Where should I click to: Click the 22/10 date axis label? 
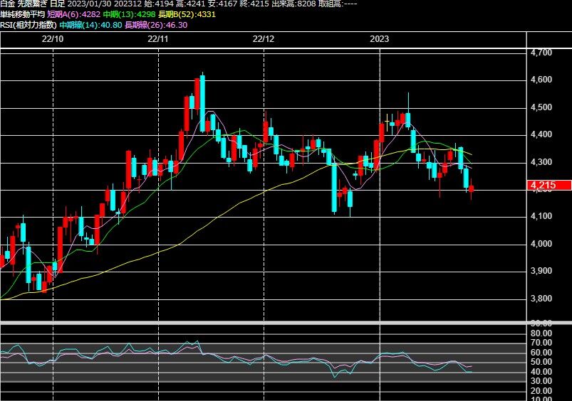click(53, 39)
